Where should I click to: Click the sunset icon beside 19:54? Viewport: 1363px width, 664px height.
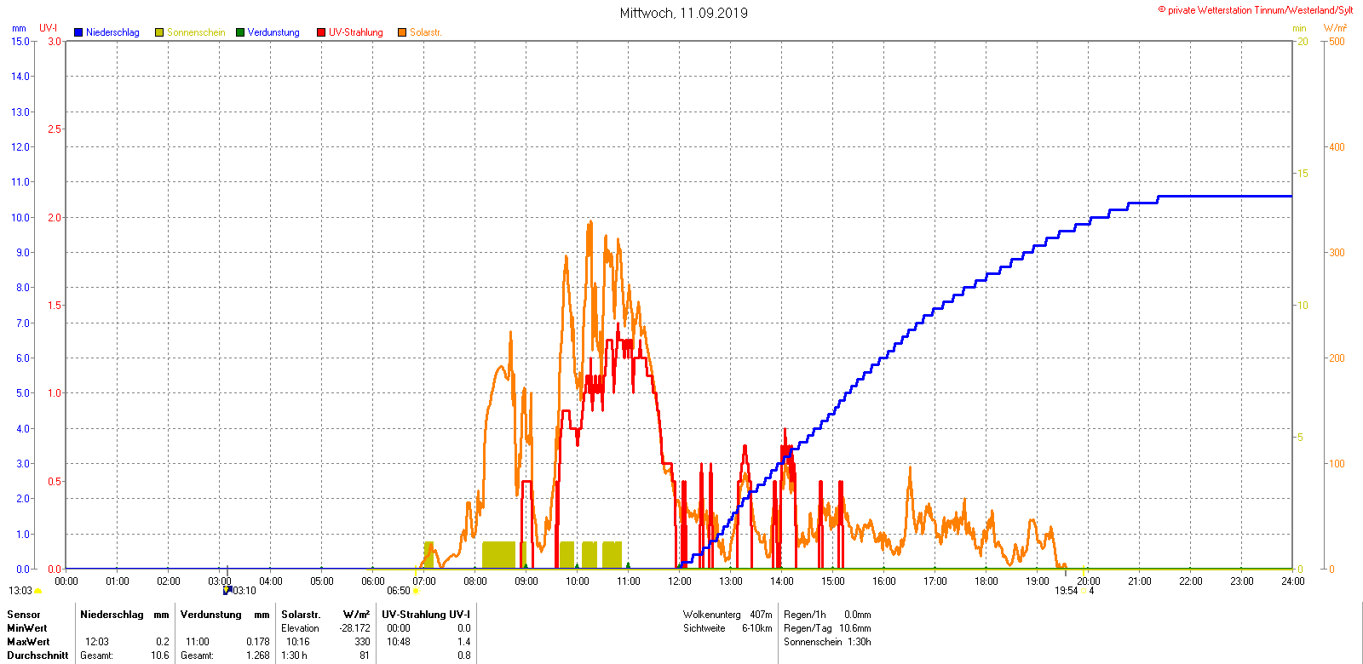pos(1084,591)
